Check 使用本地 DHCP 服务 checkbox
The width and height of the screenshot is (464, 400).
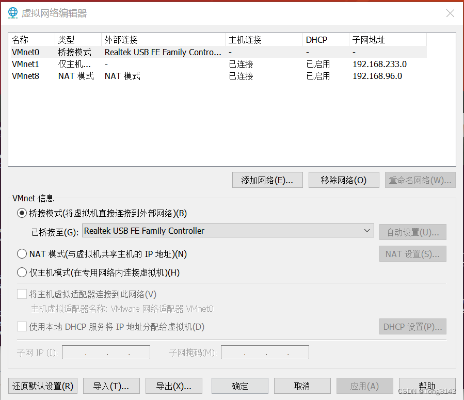[22, 327]
